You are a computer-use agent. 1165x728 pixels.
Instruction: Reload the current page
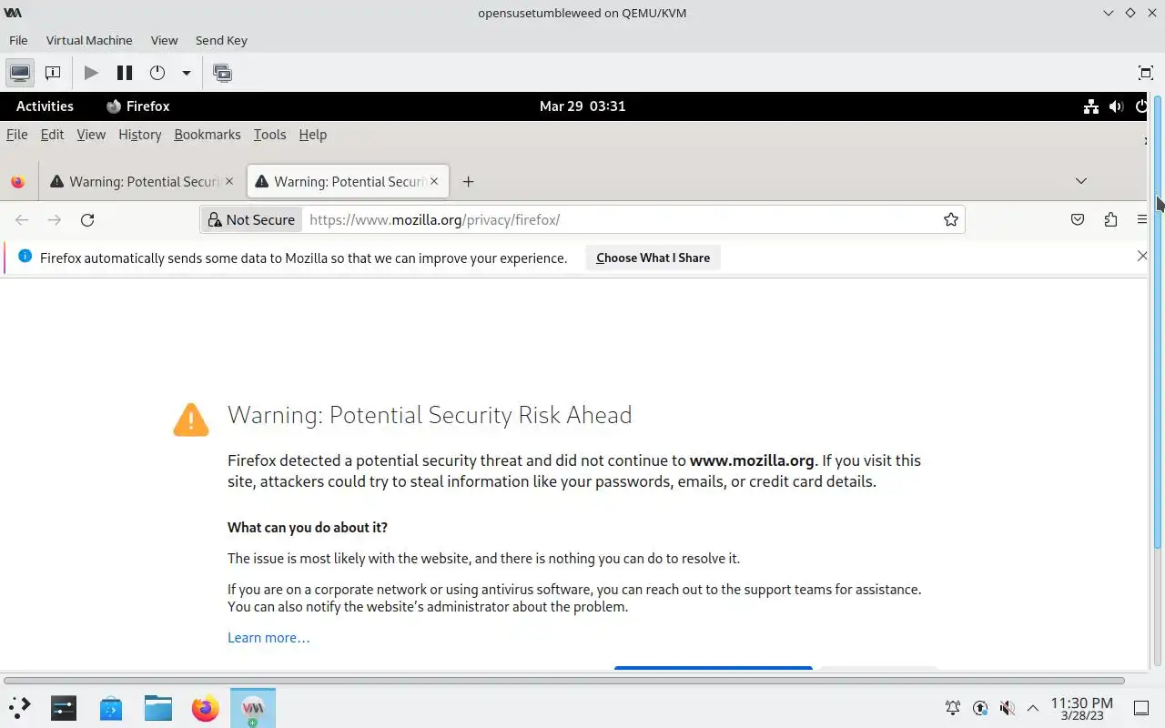tap(87, 219)
